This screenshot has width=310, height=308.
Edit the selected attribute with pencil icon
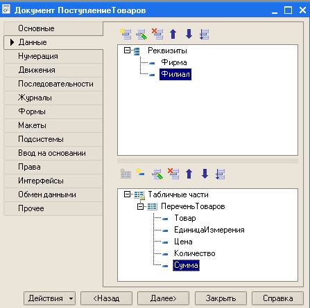(141, 34)
